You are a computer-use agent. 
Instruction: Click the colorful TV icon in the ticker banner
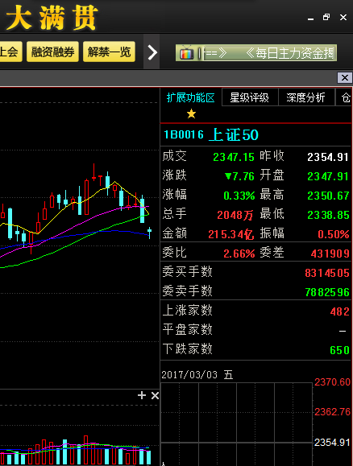point(187,53)
